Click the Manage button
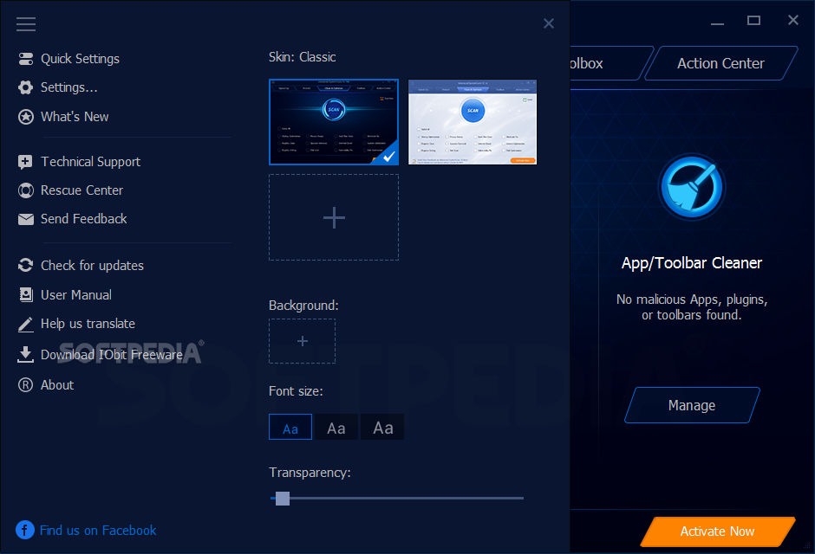815x554 pixels. [x=692, y=405]
